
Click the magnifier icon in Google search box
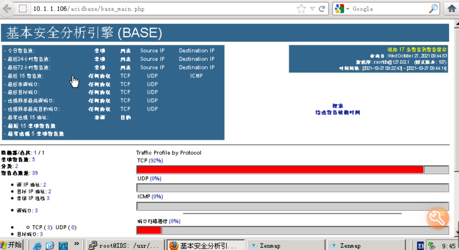(x=433, y=9)
